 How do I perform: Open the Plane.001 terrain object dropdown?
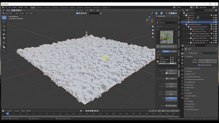[x=167, y=23]
